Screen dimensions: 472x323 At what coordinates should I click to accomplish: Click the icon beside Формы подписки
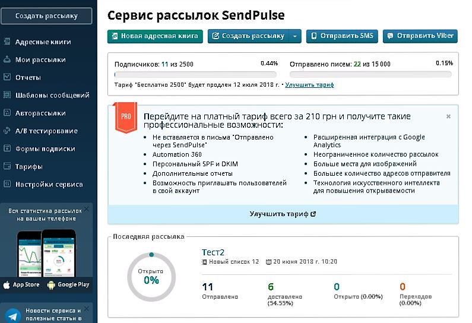[7, 148]
